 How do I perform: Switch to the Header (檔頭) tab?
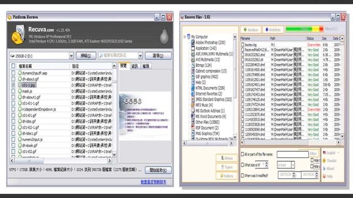[146, 66]
